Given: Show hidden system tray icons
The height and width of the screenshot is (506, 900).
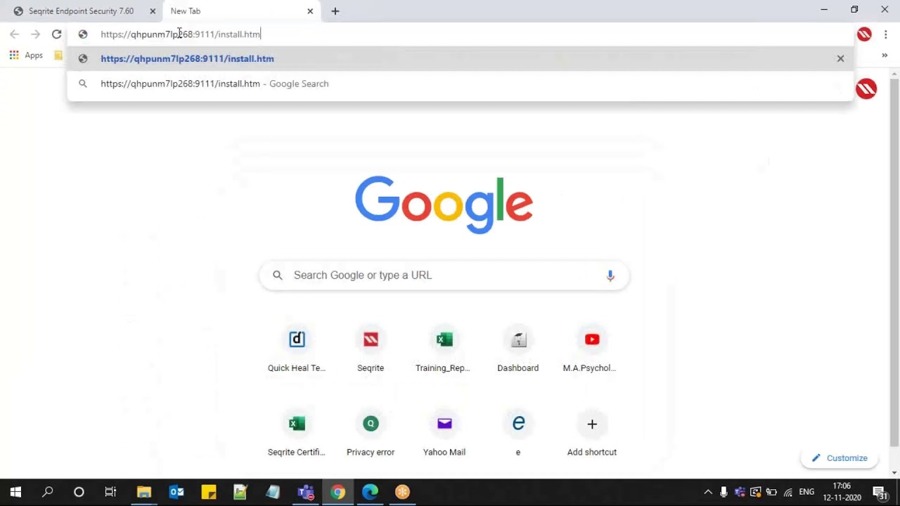Looking at the screenshot, I should (708, 492).
